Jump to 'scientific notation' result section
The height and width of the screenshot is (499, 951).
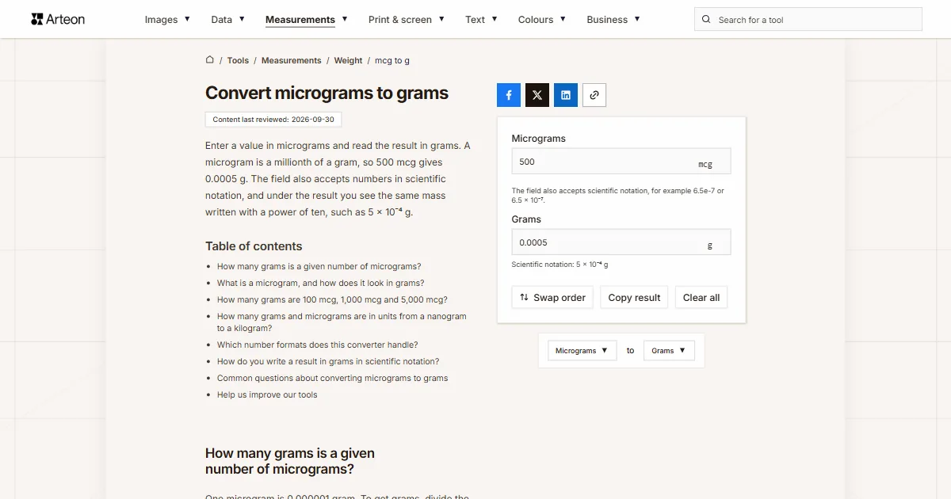point(328,361)
